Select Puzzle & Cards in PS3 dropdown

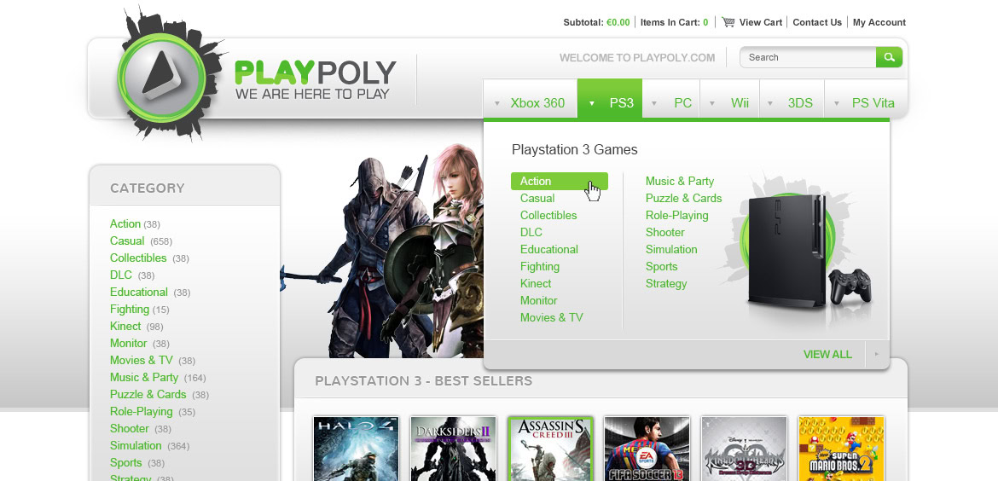coord(683,199)
